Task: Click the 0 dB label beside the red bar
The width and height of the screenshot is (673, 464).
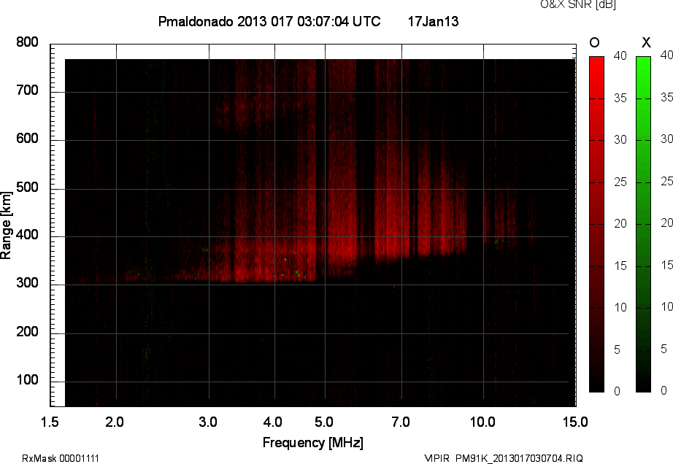Action: (618, 391)
